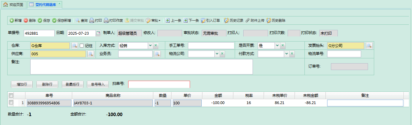The image size is (412, 125).
Task: Click the row 1 备注 cell input
Action: (365, 103)
